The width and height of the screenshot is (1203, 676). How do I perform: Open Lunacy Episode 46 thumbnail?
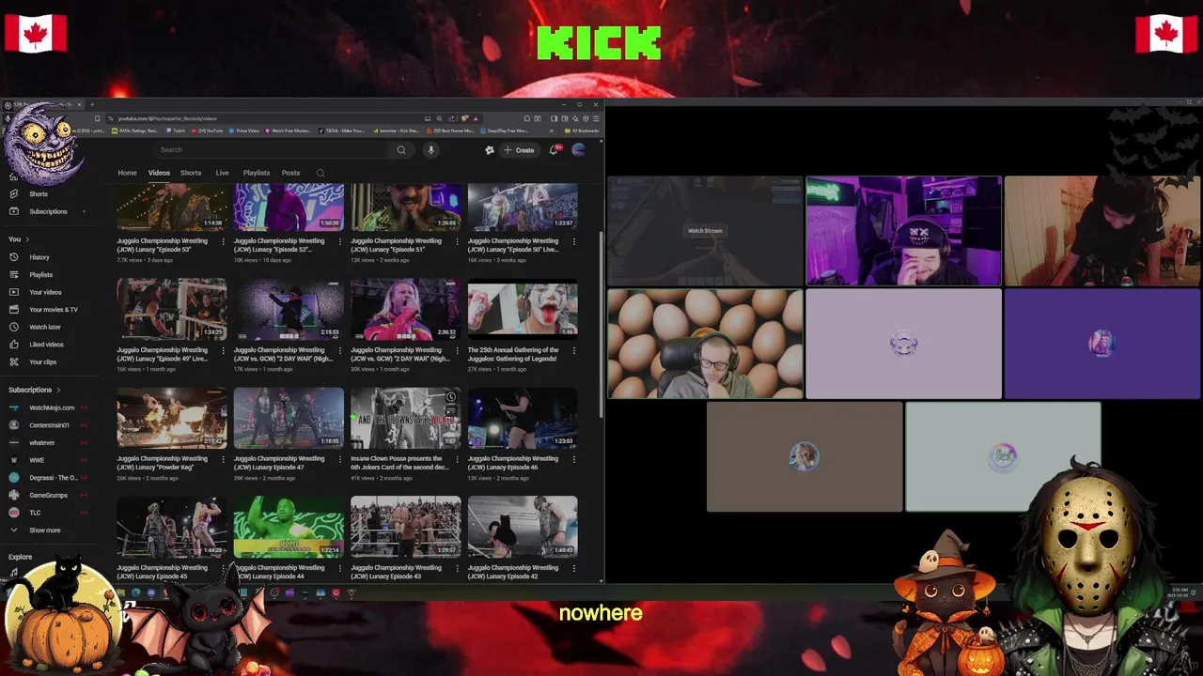[523, 418]
